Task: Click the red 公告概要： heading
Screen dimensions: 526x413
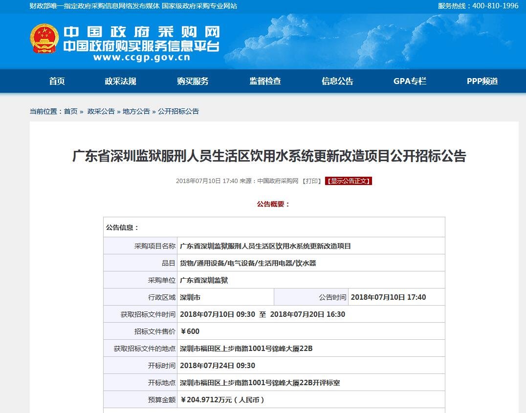Action: pos(273,204)
